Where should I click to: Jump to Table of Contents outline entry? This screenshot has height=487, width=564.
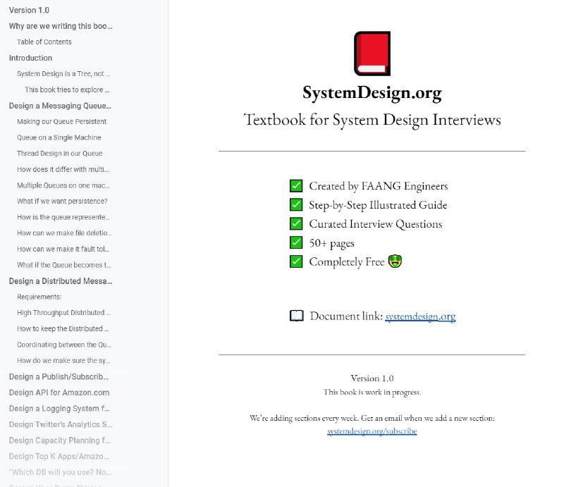click(x=44, y=42)
